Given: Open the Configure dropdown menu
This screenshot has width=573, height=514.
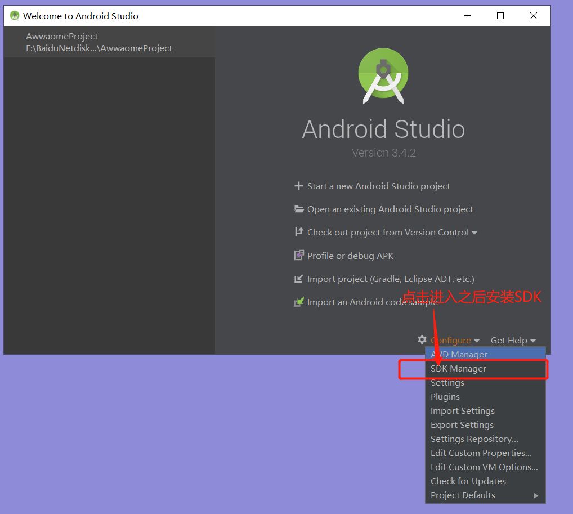Looking at the screenshot, I should [x=455, y=341].
